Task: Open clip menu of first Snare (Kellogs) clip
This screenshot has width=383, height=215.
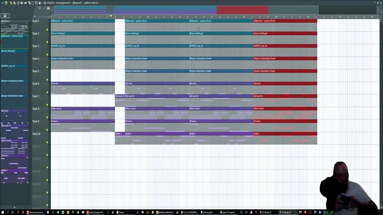Action: click(x=52, y=33)
